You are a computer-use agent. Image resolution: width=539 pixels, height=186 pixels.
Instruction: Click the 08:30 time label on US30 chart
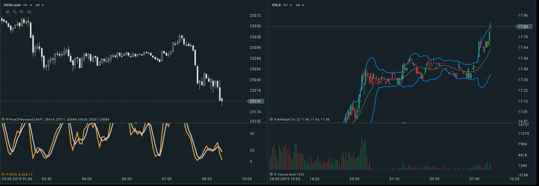(x=207, y=179)
